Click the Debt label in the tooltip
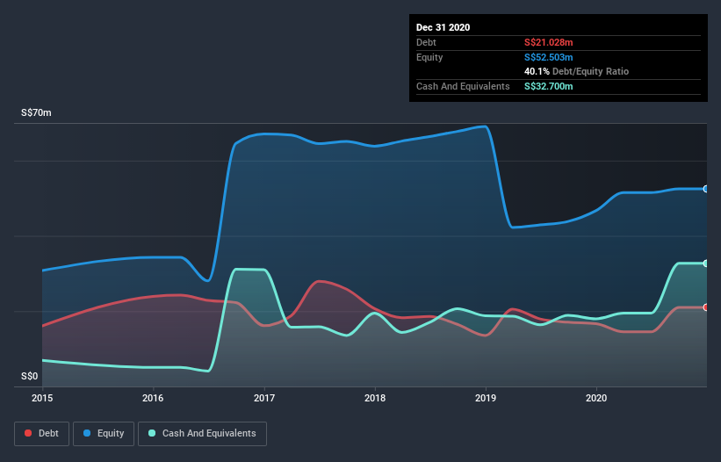 426,43
